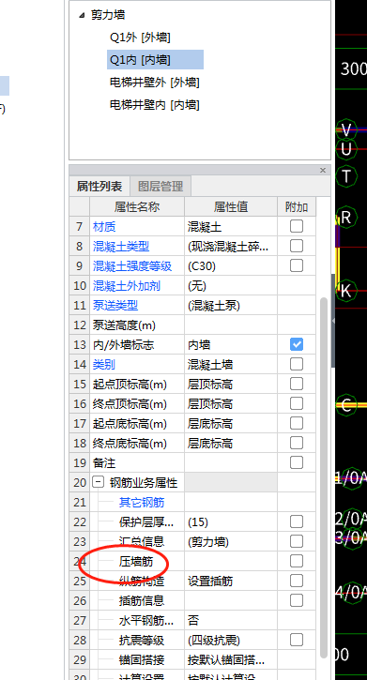The image size is (367, 680).
Task: Toggle 附加 checkbox for 保护层厚度 row
Action: (x=297, y=521)
